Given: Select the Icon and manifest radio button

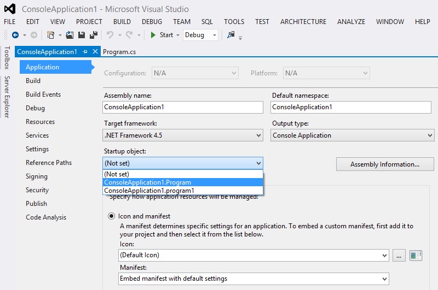Looking at the screenshot, I should [111, 216].
